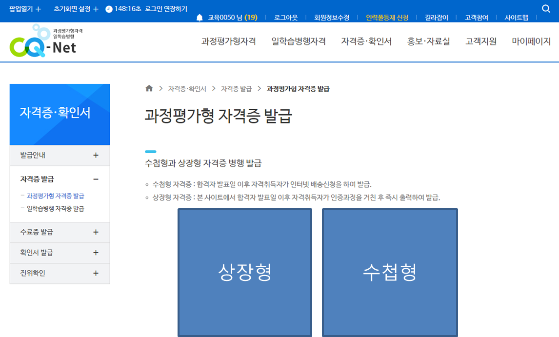
Task: Click breadcrumb 자격증 발급
Action: [x=236, y=89]
